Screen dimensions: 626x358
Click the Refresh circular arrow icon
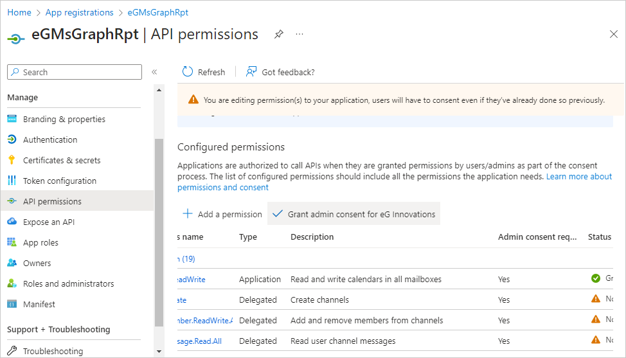click(x=187, y=71)
